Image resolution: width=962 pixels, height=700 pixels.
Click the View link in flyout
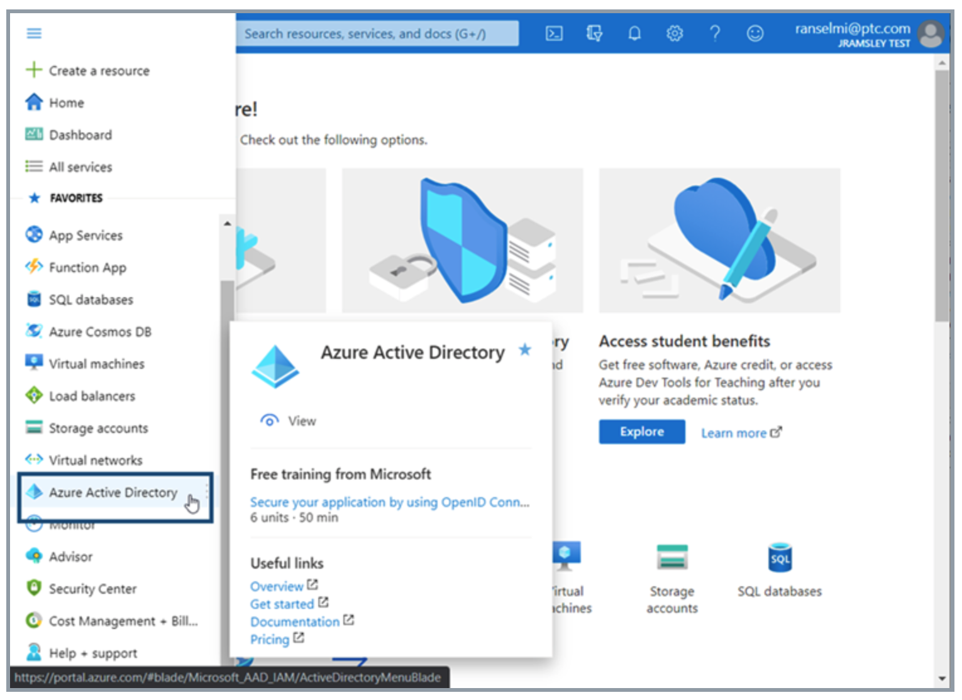click(289, 420)
